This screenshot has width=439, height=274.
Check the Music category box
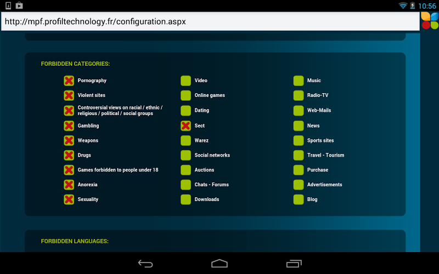pos(299,81)
